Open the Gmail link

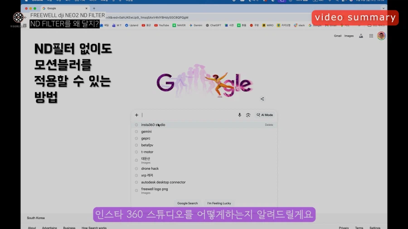[337, 36]
